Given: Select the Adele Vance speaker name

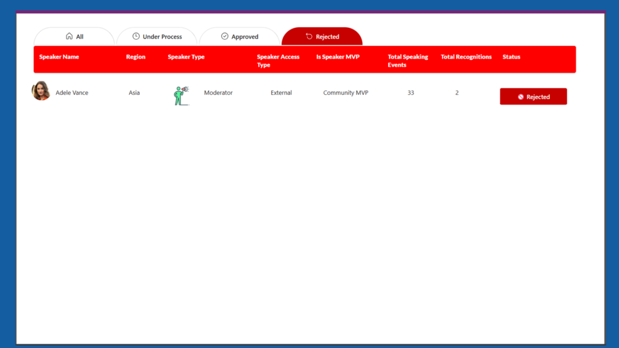Looking at the screenshot, I should 72,93.
